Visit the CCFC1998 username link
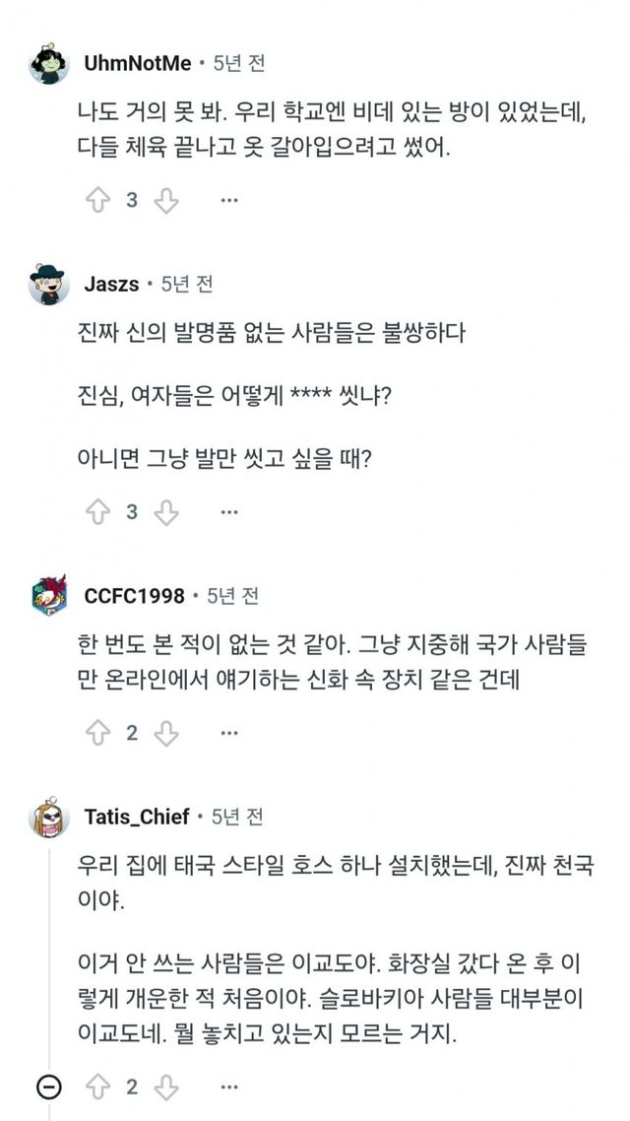 [134, 596]
